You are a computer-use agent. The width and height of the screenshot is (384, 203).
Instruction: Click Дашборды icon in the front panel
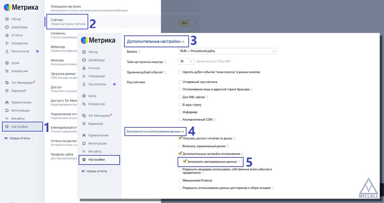tap(84, 60)
